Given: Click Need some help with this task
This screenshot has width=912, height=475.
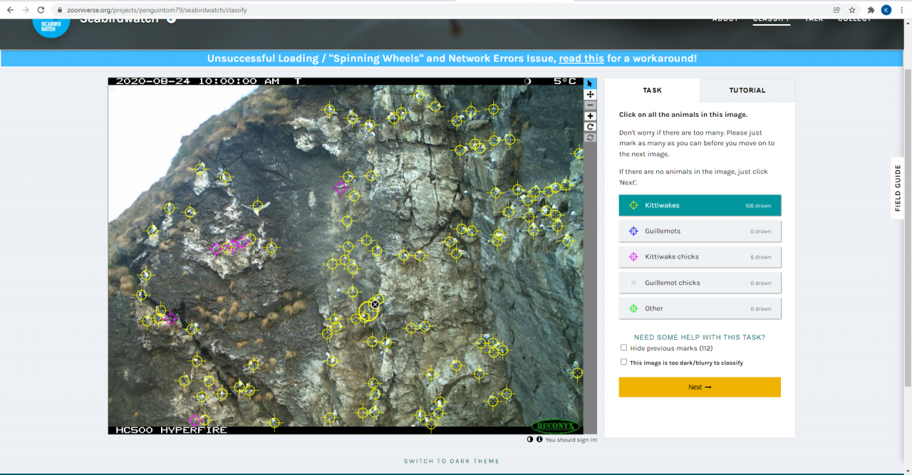Looking at the screenshot, I should point(700,337).
